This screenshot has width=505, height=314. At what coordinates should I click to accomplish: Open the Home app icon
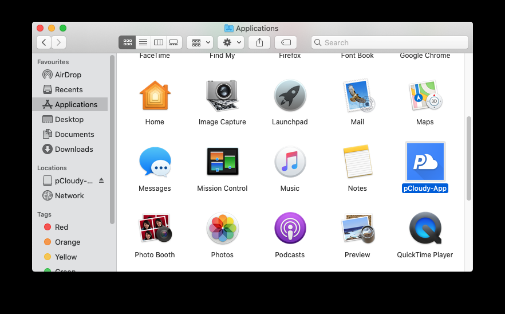pos(155,96)
